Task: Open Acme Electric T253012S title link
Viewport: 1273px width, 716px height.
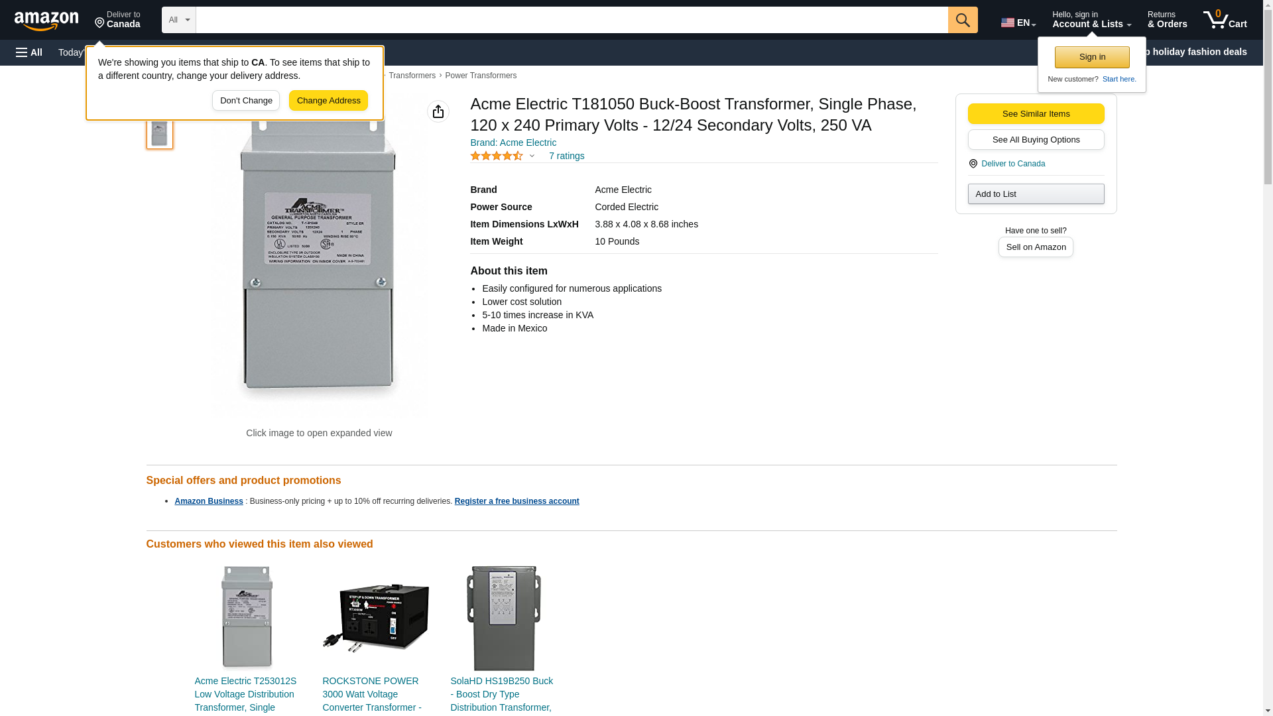Action: tap(245, 694)
